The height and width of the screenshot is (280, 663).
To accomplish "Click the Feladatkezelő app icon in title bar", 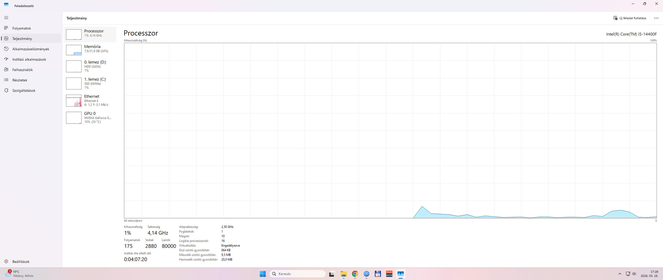I will [6, 5].
